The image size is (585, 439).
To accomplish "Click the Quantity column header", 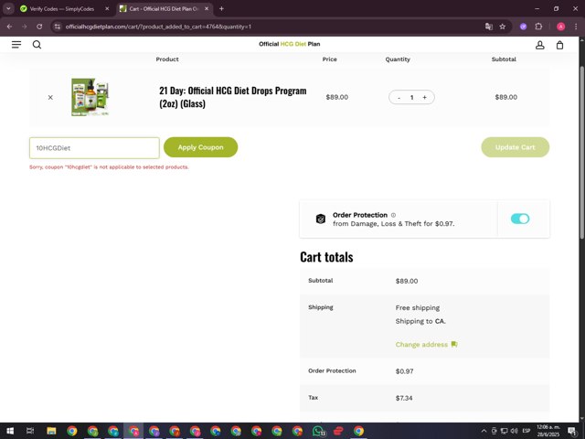I will pos(398,59).
